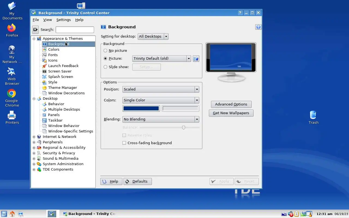This screenshot has height=218, width=349.
Task: Expand the TDE Components branch
Action: tap(34, 169)
